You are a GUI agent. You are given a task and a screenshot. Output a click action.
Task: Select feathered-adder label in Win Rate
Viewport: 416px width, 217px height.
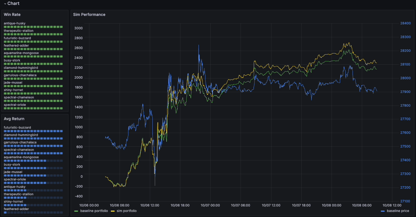(x=16, y=46)
